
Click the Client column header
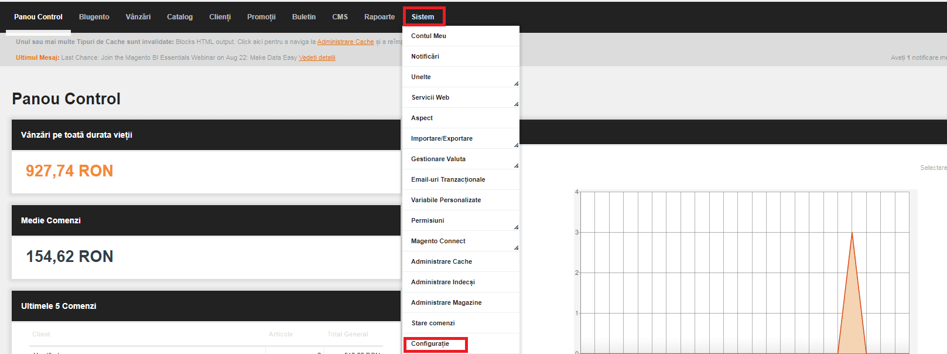(42, 334)
